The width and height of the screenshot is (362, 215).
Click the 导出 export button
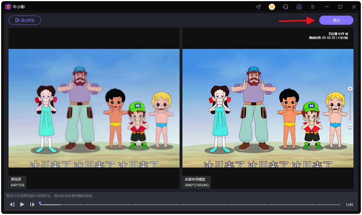click(x=336, y=20)
